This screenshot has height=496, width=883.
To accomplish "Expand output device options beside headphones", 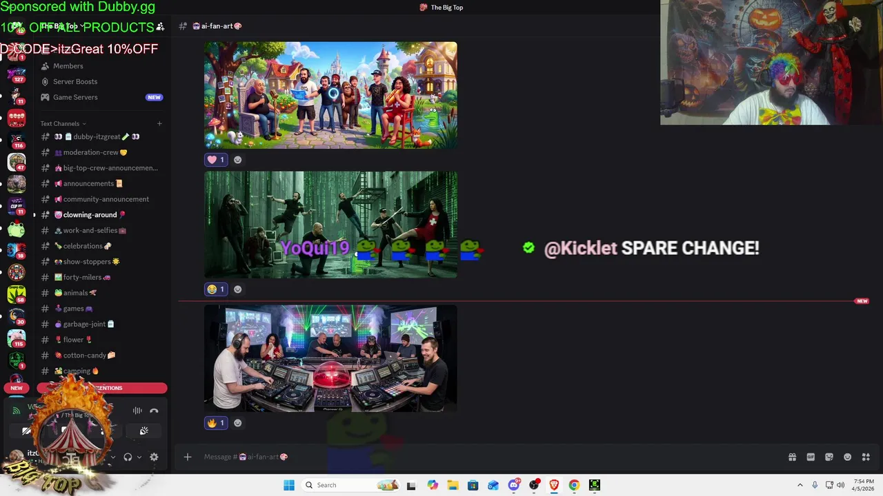I will pos(139,457).
